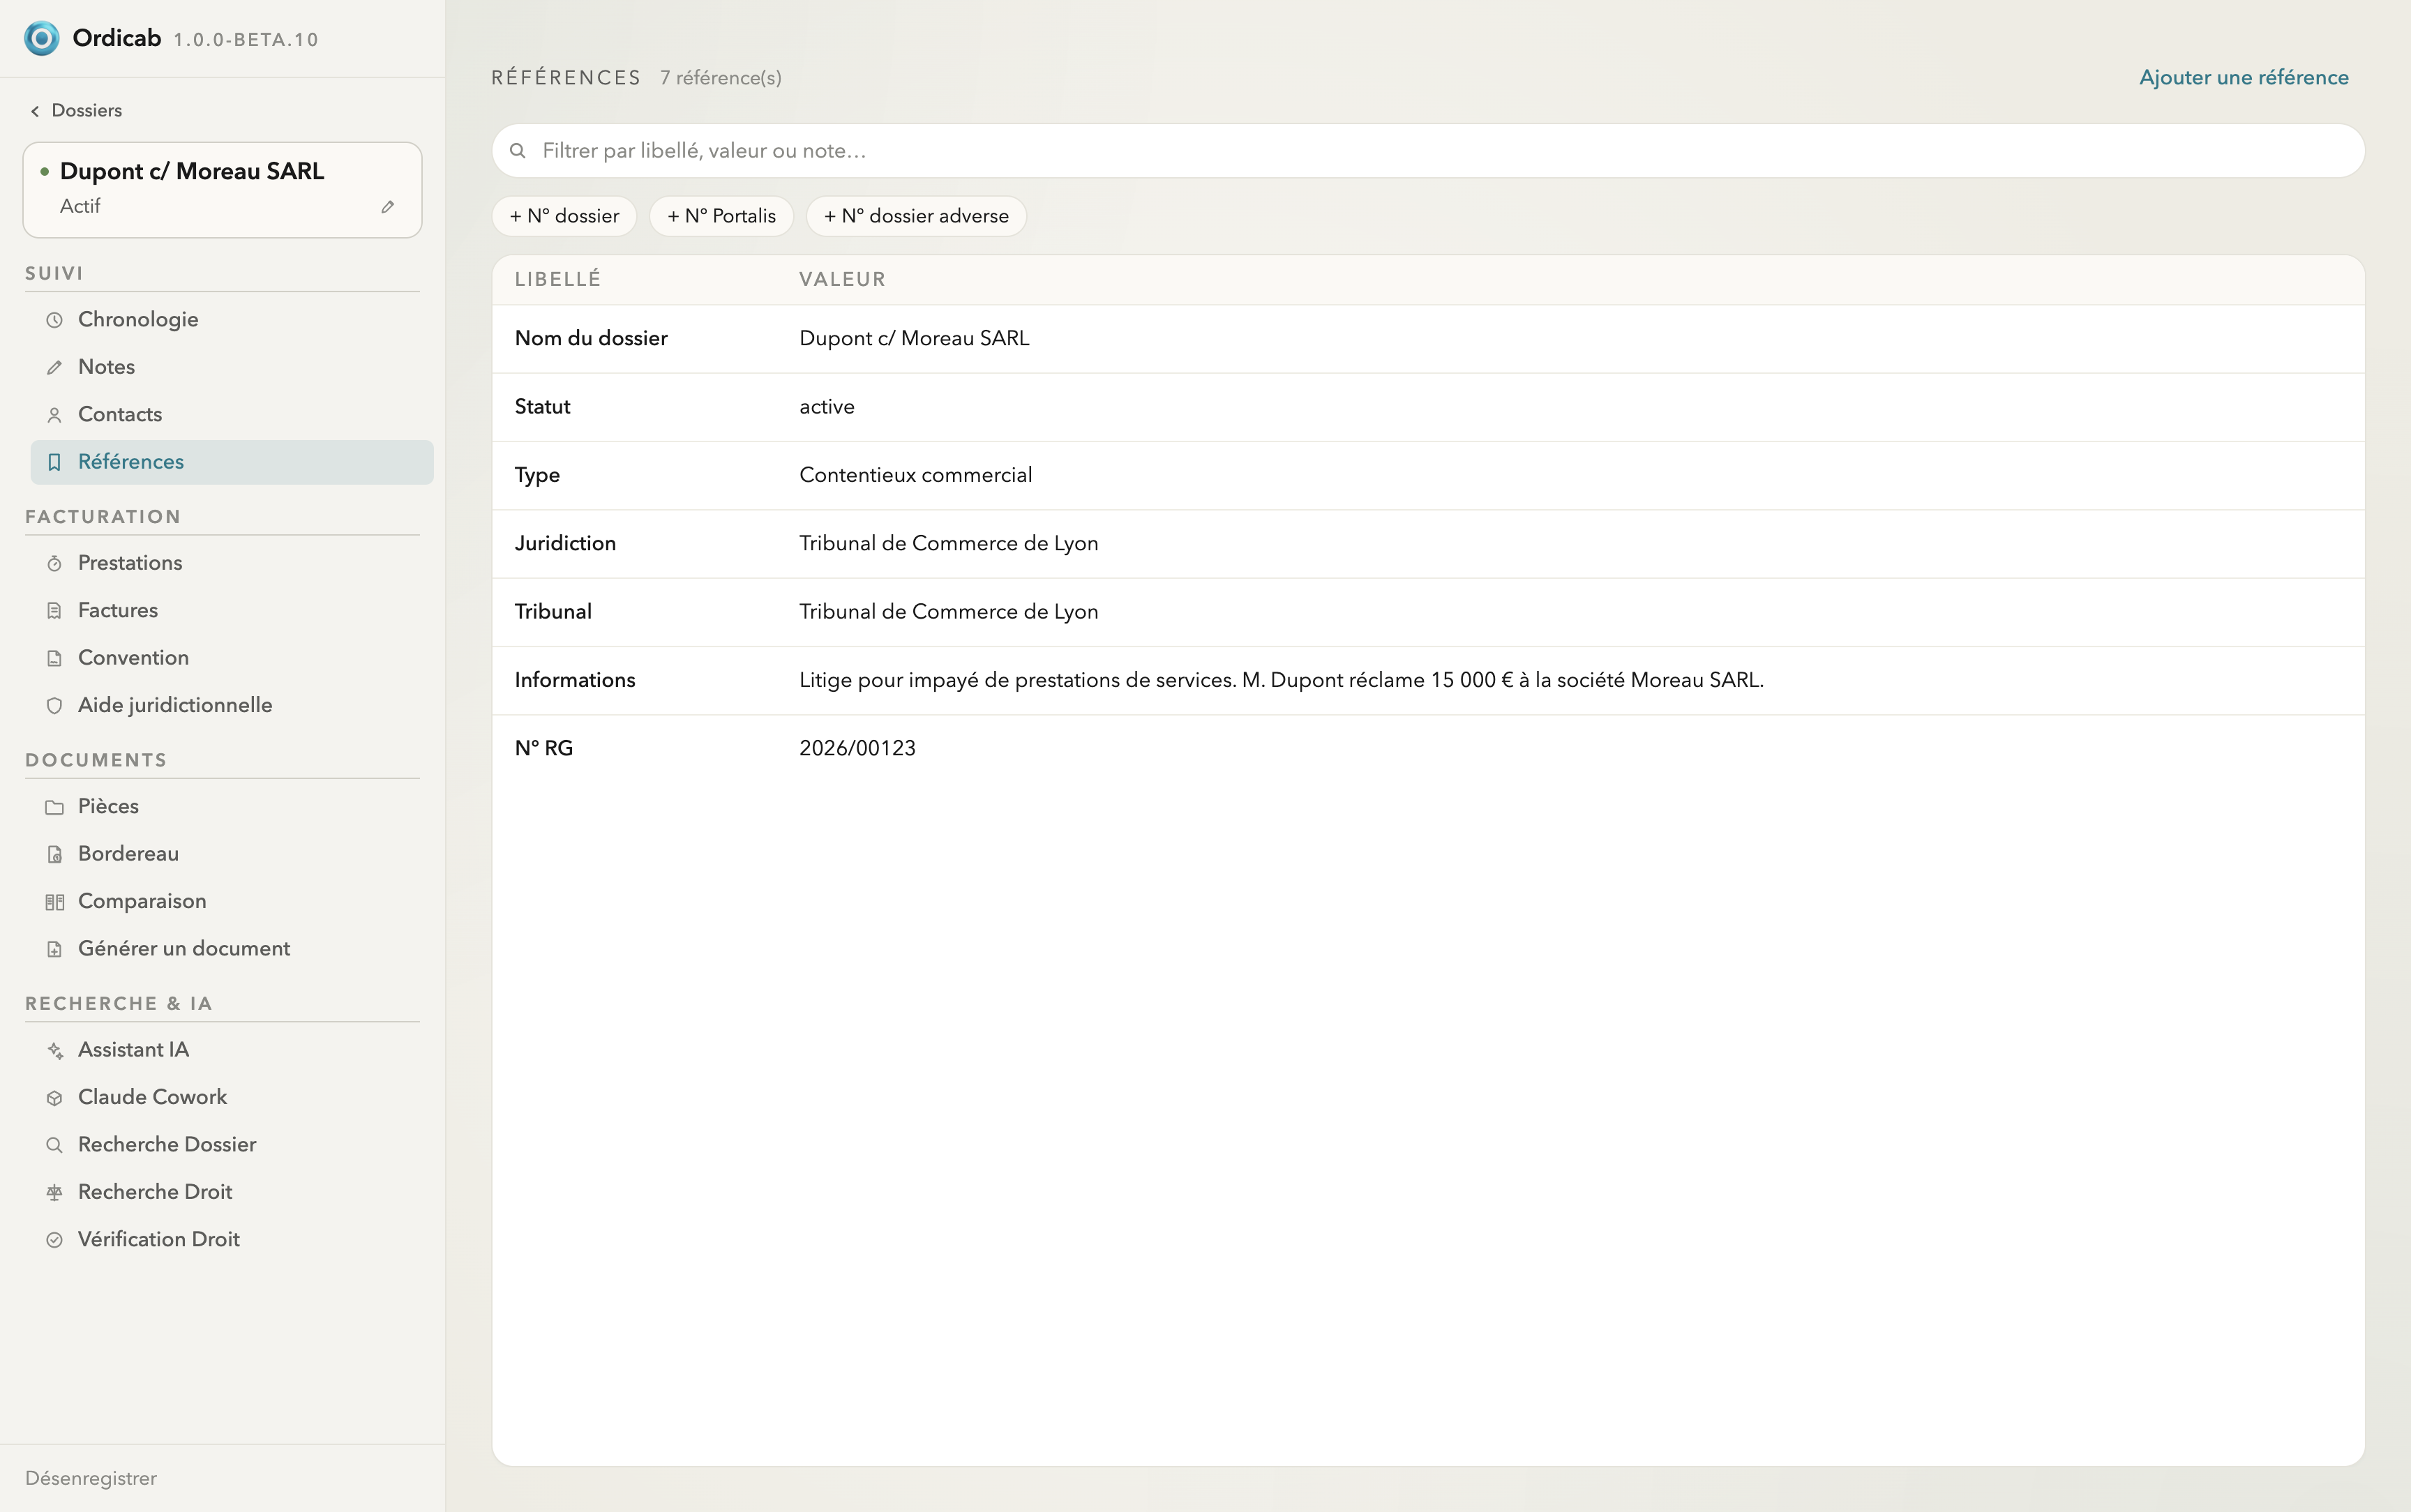Screen dimensions: 2411x1512
Task: Click the stopwatch icon next to Prestations
Action: pos(55,564)
